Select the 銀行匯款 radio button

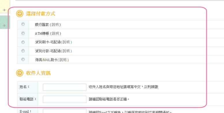coord(23,24)
